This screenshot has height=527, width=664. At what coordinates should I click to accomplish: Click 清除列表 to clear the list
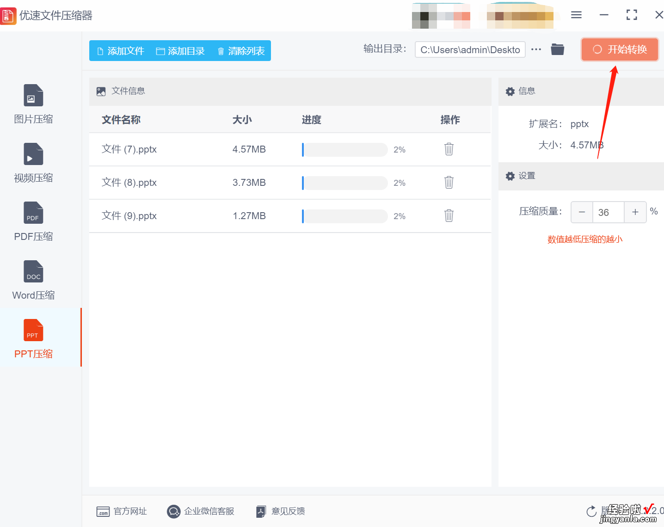click(241, 51)
